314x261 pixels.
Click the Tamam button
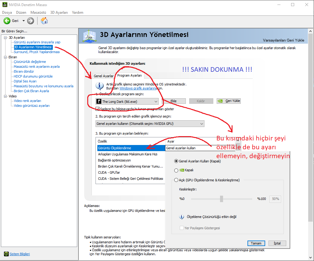pos(256,243)
